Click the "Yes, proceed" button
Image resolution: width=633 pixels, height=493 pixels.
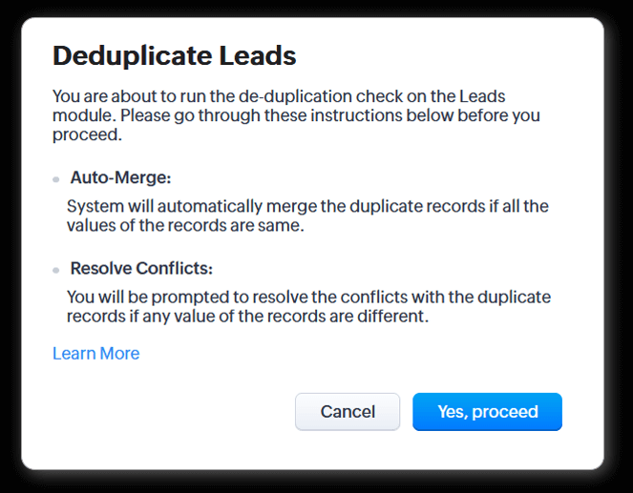click(x=487, y=412)
